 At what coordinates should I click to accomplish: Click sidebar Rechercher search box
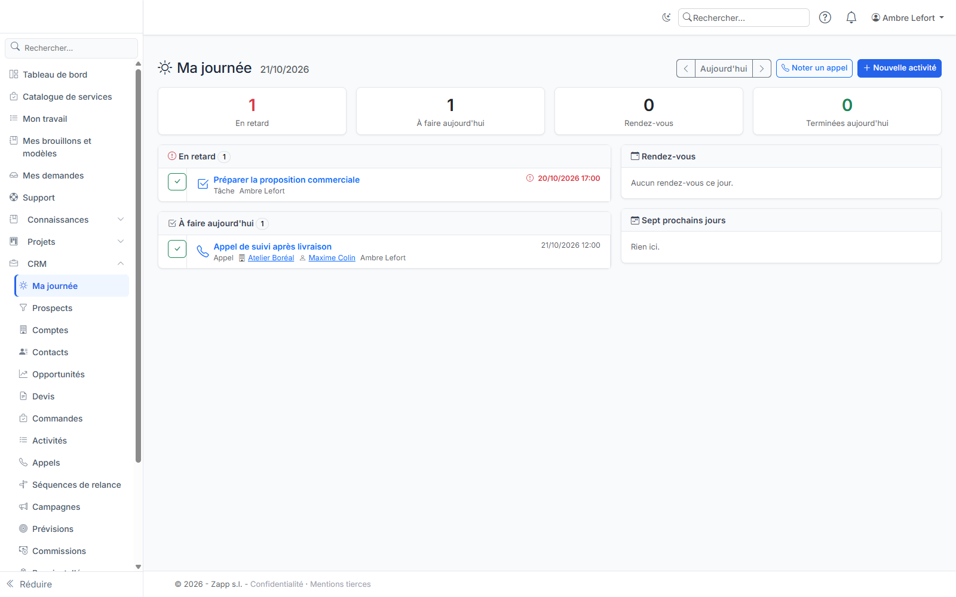point(72,48)
